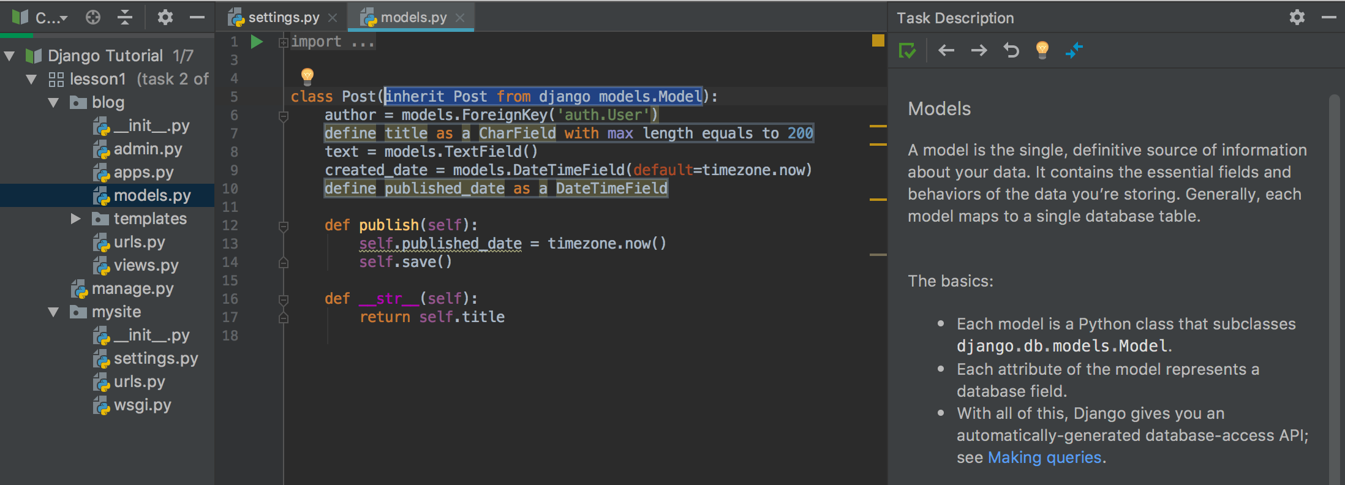
Task: Go to previous task arrow
Action: pyautogui.click(x=946, y=50)
